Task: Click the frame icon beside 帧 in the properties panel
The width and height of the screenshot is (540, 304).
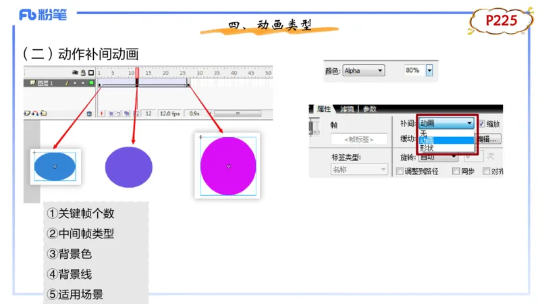Action: click(x=315, y=127)
